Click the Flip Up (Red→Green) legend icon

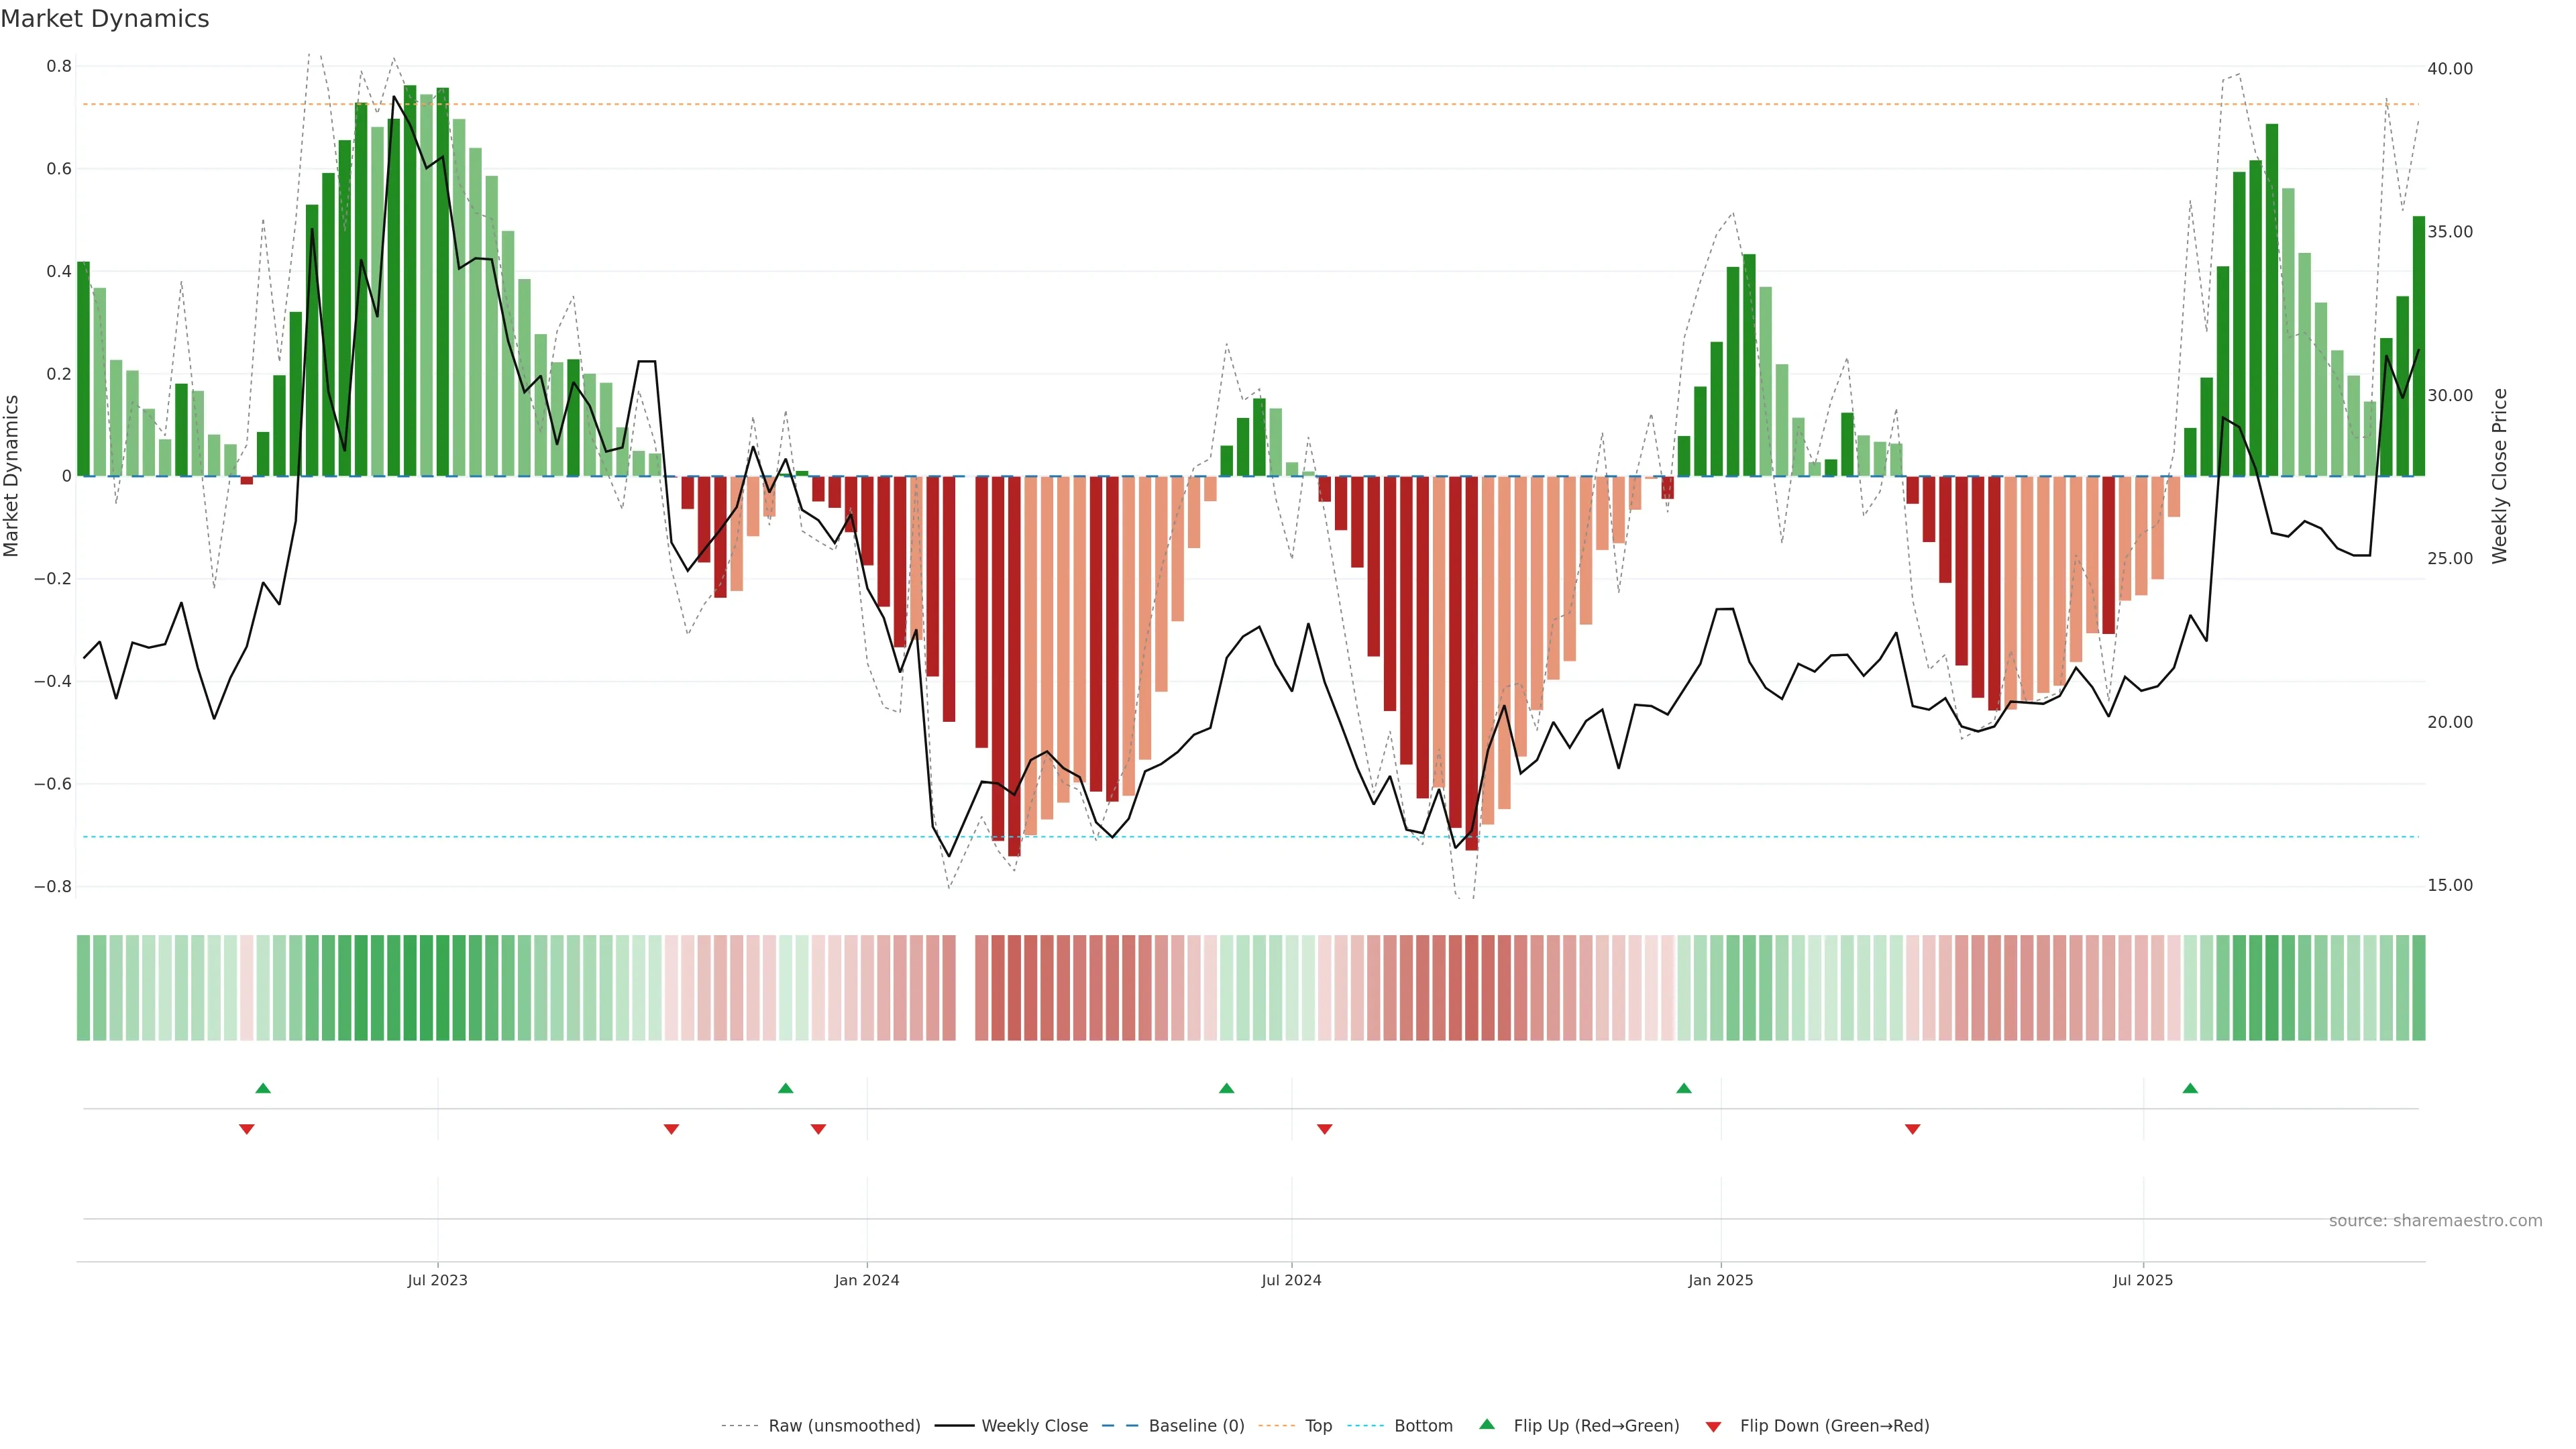tap(1488, 1425)
